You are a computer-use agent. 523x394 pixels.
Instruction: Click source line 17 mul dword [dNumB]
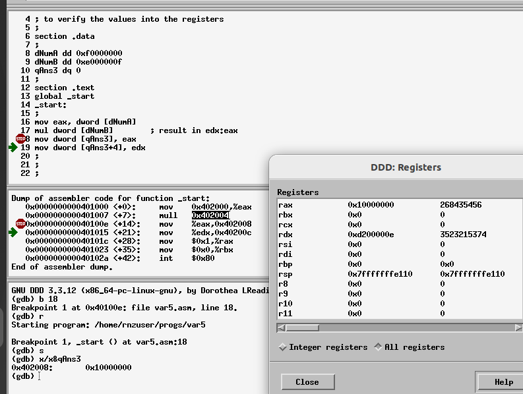coord(74,130)
